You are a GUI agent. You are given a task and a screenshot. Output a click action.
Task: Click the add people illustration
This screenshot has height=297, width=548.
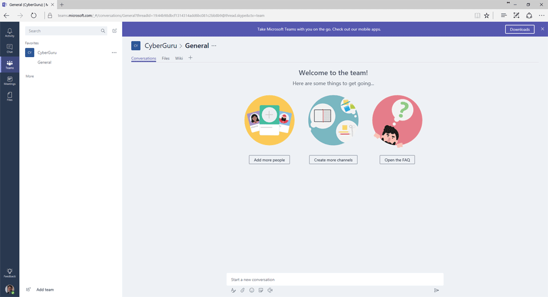[x=269, y=120]
